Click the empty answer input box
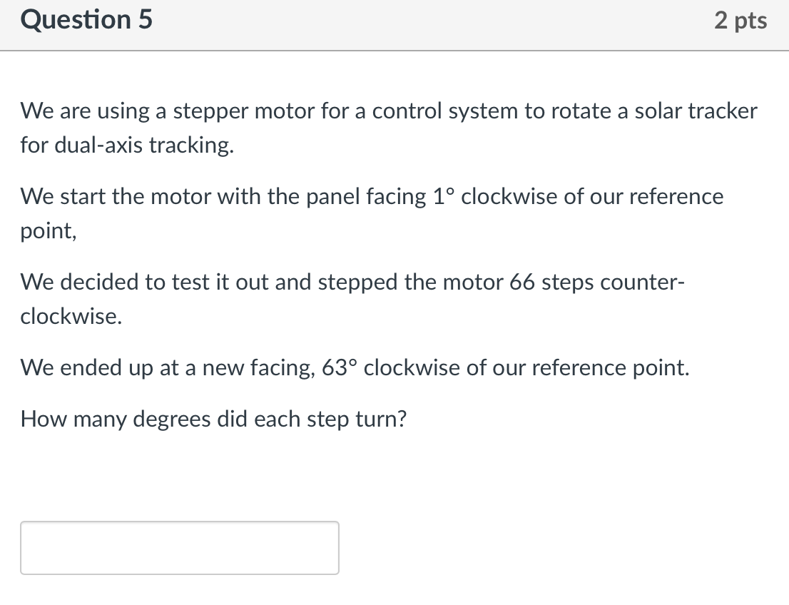 point(180,548)
